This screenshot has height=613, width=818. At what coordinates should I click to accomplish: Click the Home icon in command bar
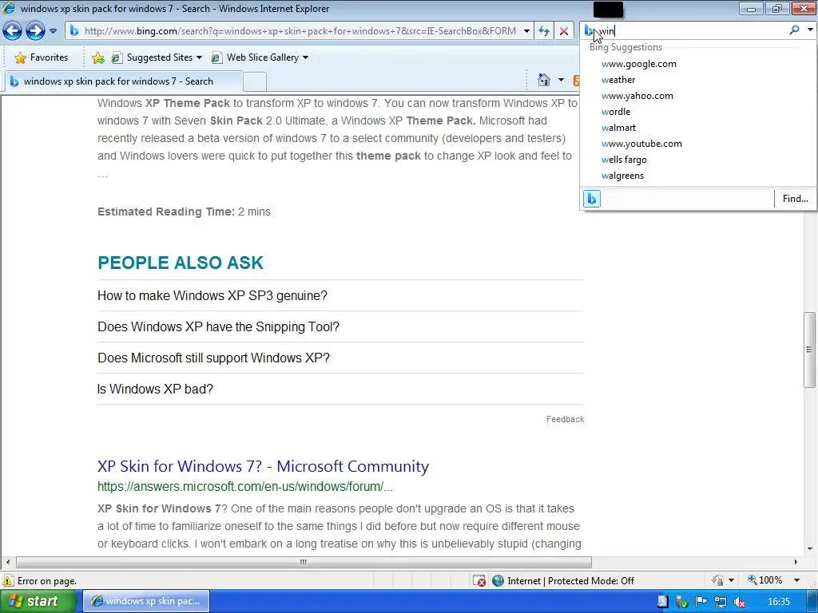[543, 80]
